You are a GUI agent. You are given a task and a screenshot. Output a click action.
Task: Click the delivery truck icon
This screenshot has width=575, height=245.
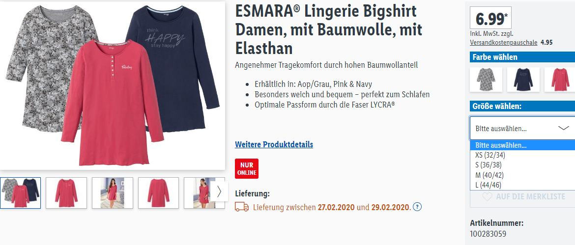pyautogui.click(x=242, y=207)
